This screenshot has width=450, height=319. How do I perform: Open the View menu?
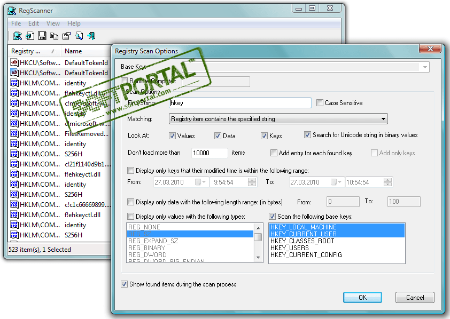53,23
